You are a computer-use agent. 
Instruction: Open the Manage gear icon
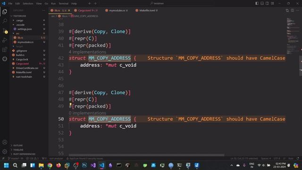click(x=5, y=152)
